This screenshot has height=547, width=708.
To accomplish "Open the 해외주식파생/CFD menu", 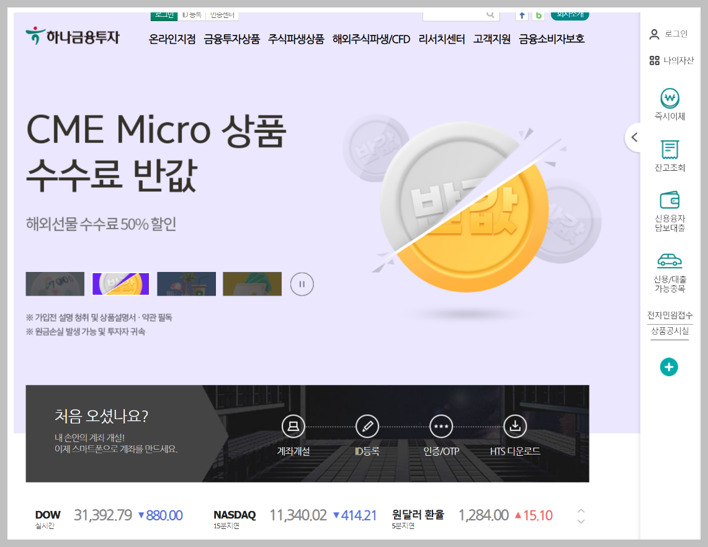I will click(x=371, y=39).
